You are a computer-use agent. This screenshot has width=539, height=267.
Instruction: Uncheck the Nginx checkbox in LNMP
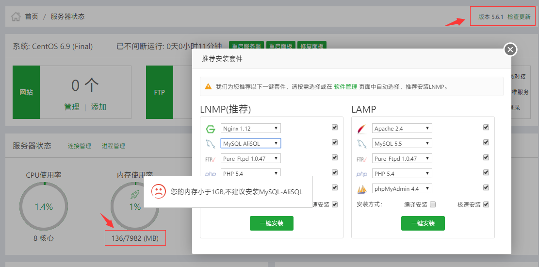[334, 127]
